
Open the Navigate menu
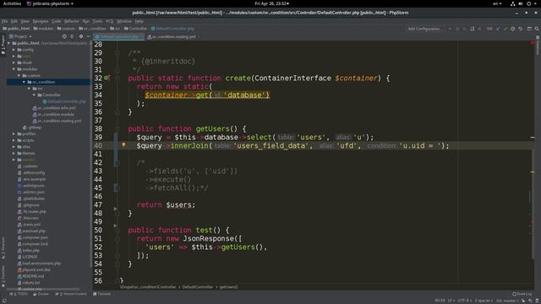tap(41, 21)
